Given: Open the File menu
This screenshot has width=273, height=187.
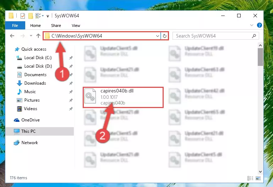Looking at the screenshot, I should point(15,25).
